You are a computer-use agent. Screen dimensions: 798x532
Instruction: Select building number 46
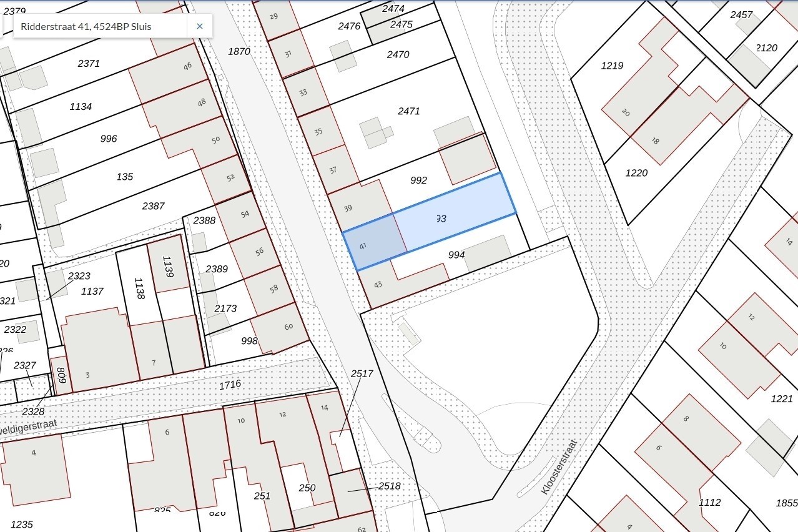point(187,66)
